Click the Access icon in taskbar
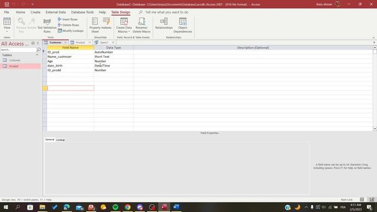 point(164,207)
